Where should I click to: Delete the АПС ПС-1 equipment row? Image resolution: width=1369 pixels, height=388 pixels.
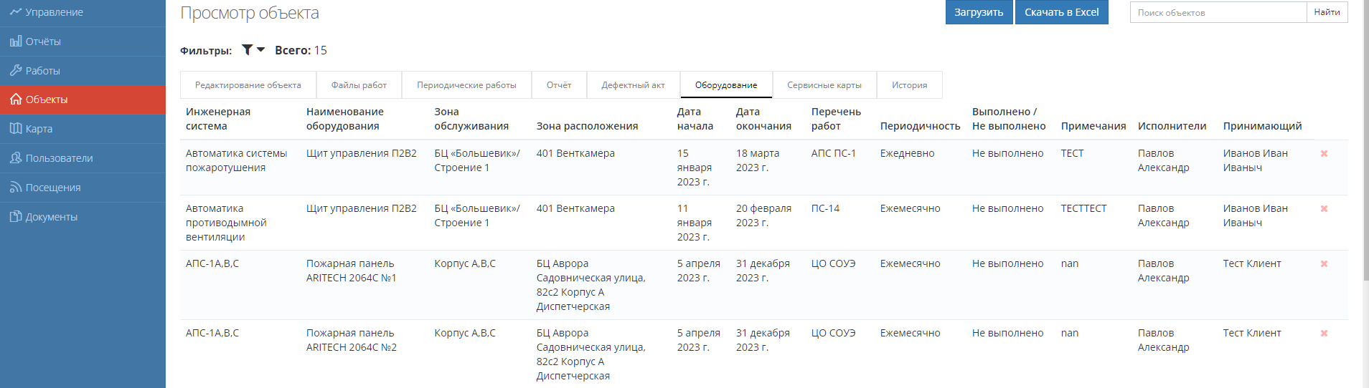coord(1324,154)
